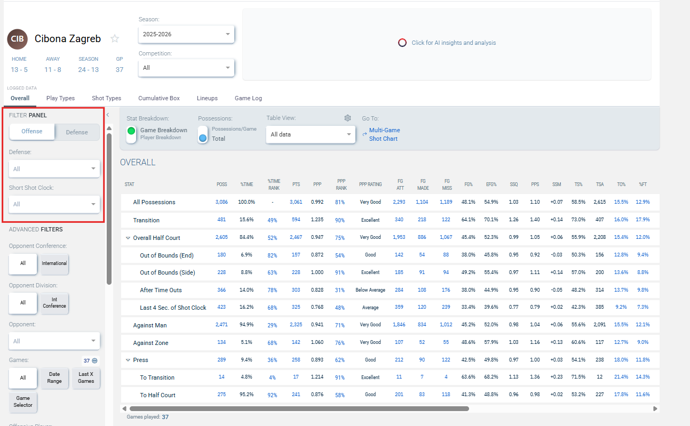The image size is (690, 426).
Task: Collapse the Overall Half Court row
Action: coord(128,238)
